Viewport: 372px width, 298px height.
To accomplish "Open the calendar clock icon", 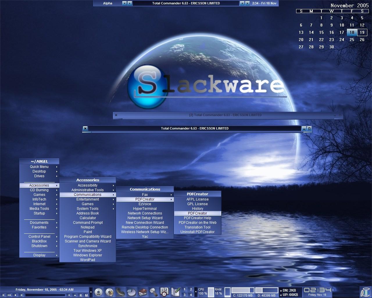I will tap(164, 292).
